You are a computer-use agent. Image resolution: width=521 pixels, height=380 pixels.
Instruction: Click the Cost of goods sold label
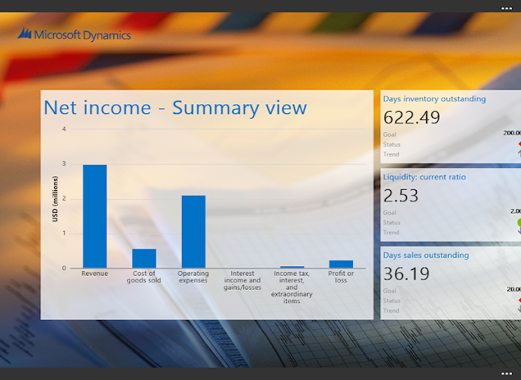click(x=144, y=277)
